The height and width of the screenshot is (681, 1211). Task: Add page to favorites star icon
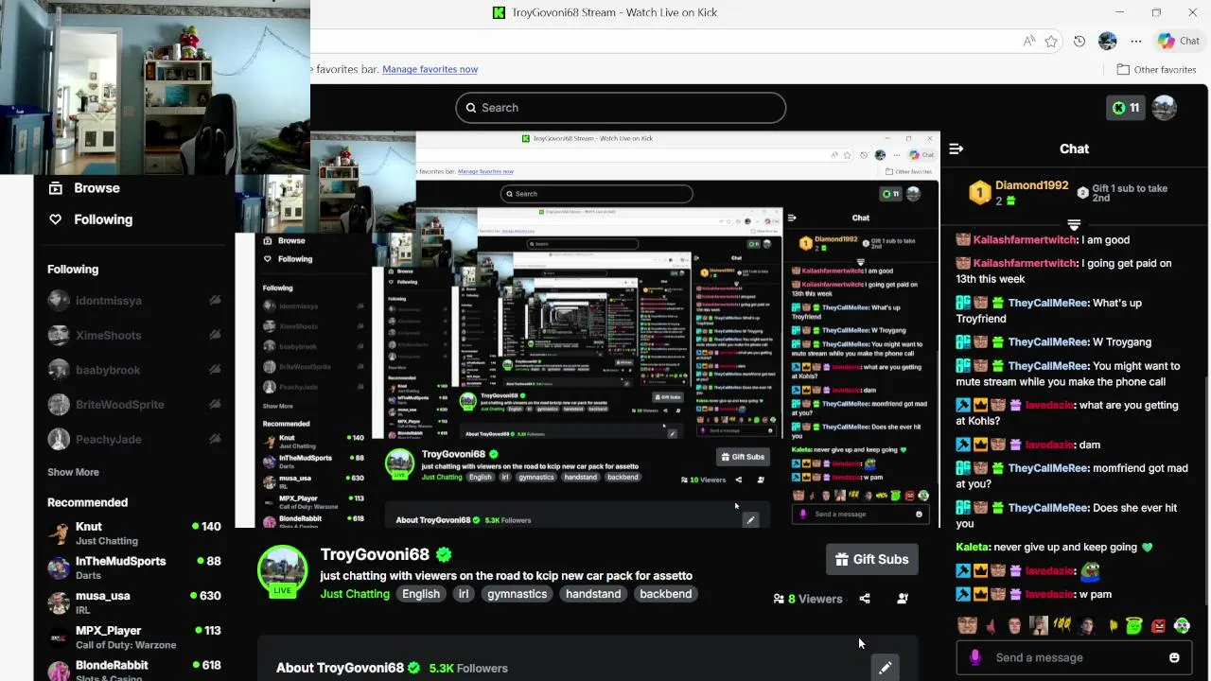tap(1051, 41)
